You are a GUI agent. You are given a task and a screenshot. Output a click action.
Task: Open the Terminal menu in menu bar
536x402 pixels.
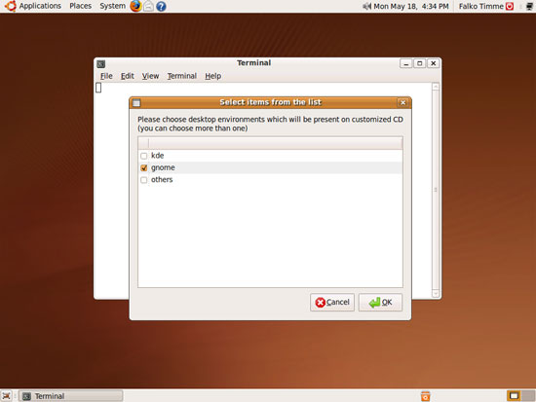pos(182,76)
